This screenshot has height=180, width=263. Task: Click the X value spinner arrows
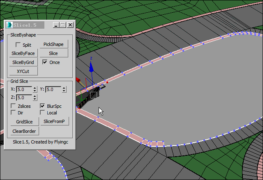pyautogui.click(x=35, y=89)
